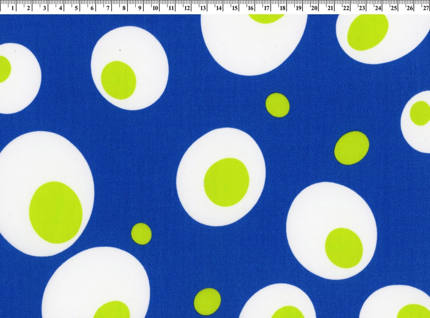430x318 pixels.
Task: Click the ruler number "14"
Action: click(219, 8)
